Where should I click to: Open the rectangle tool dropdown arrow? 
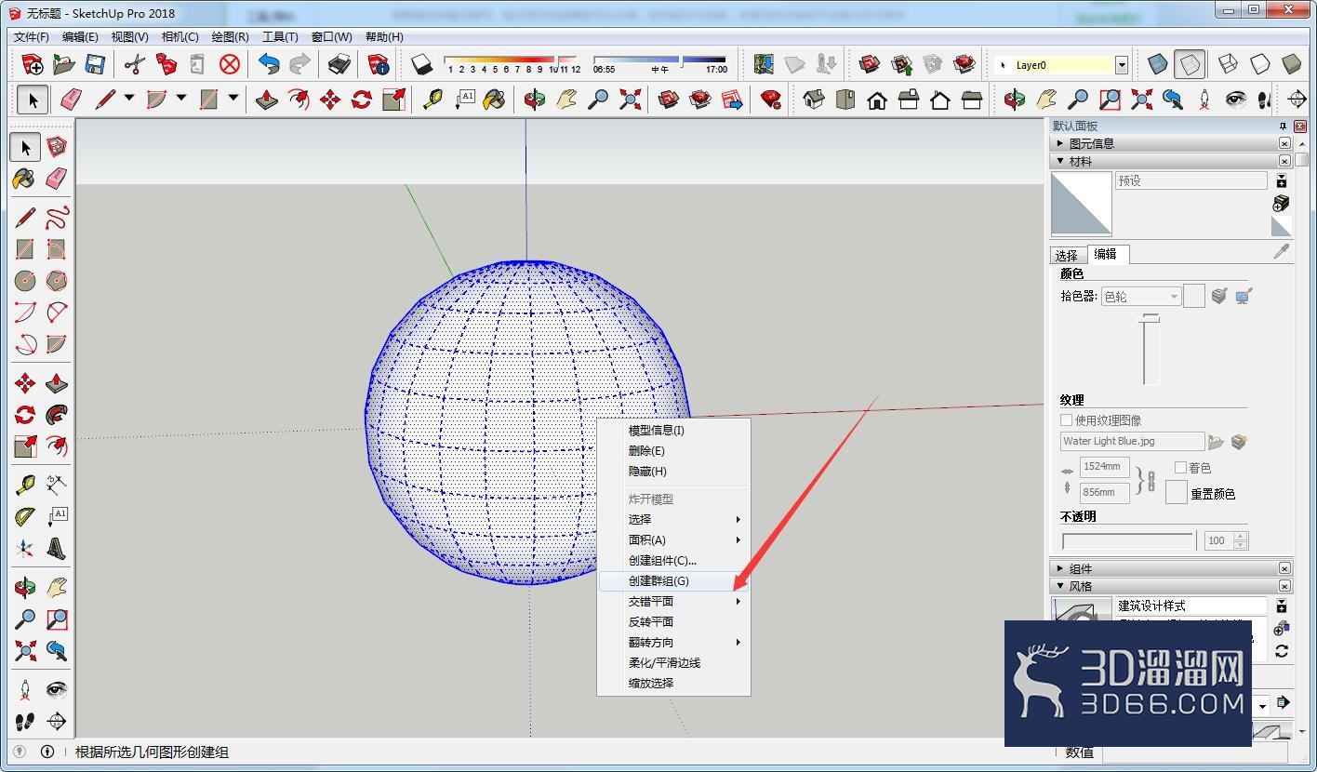coord(233,98)
